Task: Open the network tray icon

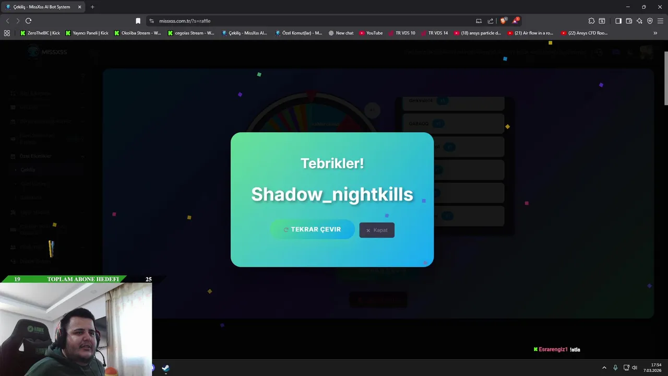Action: [x=627, y=368]
